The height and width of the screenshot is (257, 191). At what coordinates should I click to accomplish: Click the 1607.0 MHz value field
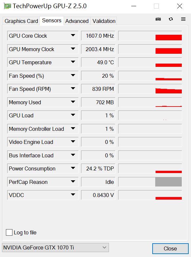pyautogui.click(x=98, y=36)
